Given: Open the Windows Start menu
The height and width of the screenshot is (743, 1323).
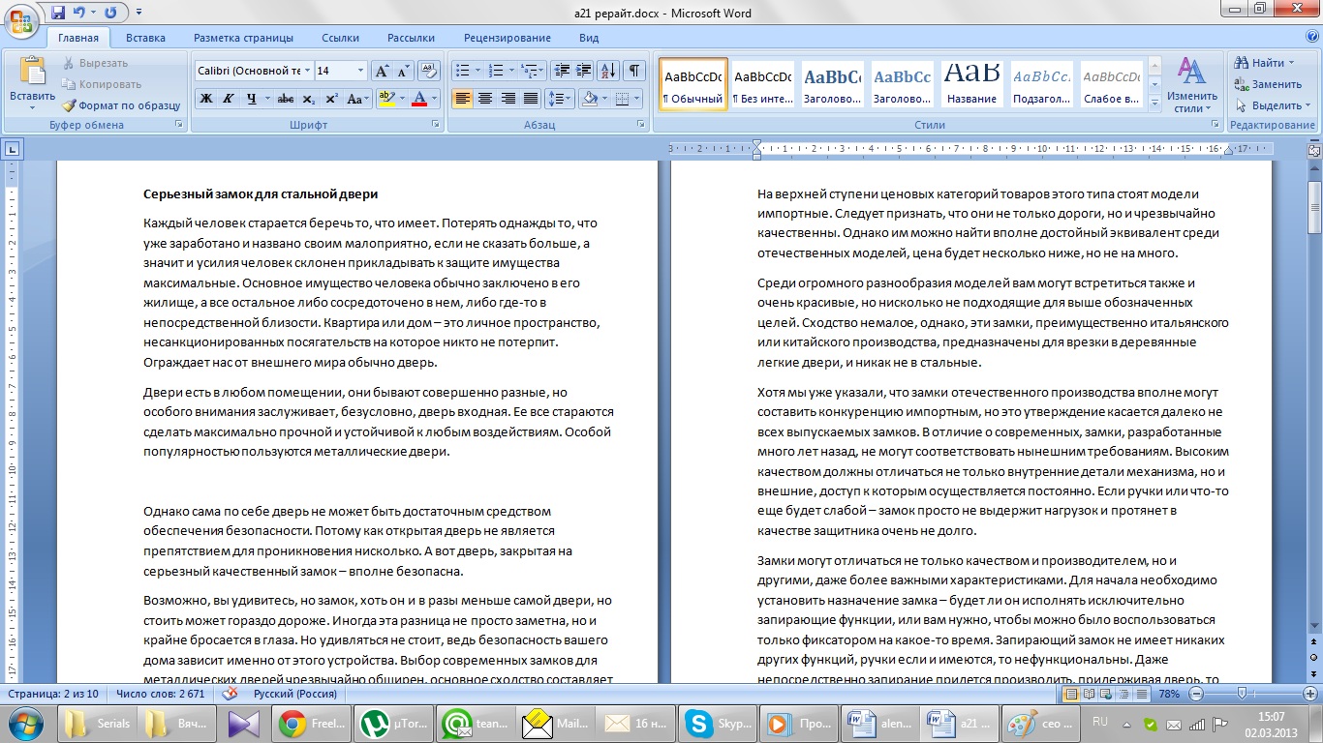Looking at the screenshot, I should click(25, 723).
